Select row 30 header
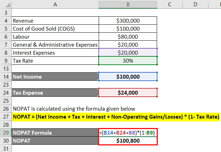221x152 pixels. point(6,141)
